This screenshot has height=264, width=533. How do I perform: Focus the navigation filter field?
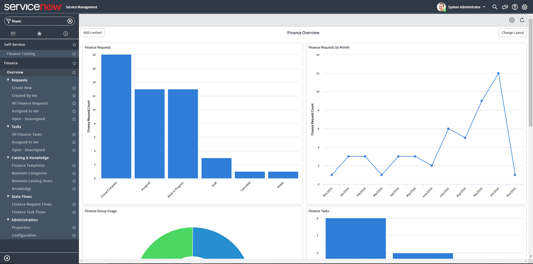(x=39, y=21)
